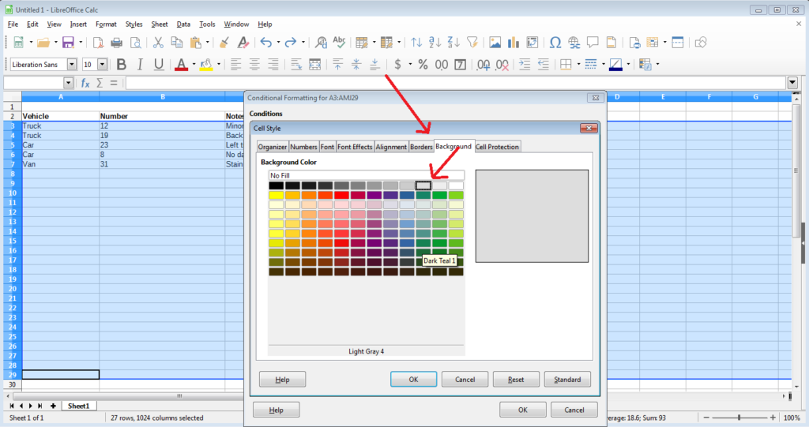809x427 pixels.
Task: Click the Insert Chart icon
Action: coord(513,43)
